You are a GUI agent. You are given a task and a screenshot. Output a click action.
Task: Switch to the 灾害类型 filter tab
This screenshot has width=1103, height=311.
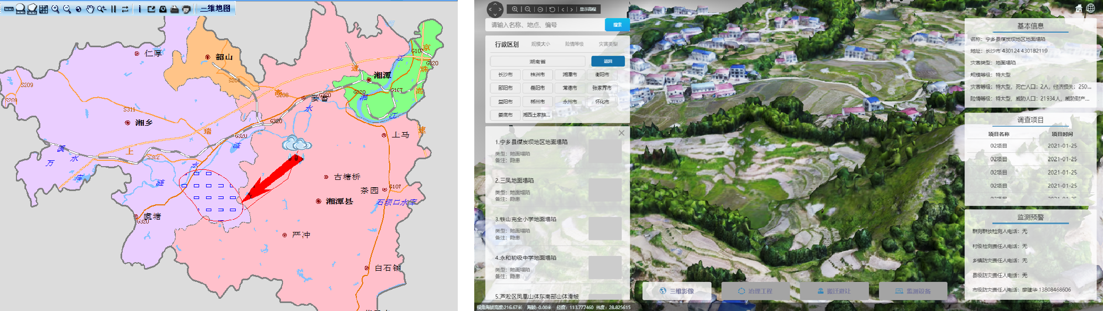tap(608, 44)
